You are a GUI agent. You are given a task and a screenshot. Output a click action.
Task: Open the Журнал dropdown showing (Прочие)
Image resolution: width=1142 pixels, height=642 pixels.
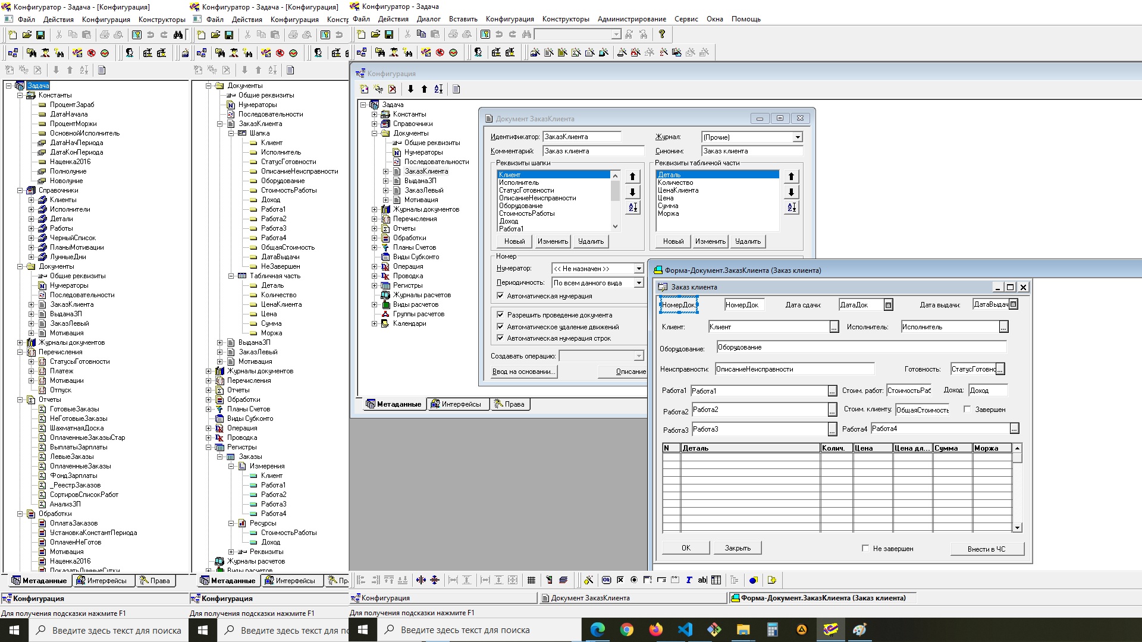coord(797,137)
